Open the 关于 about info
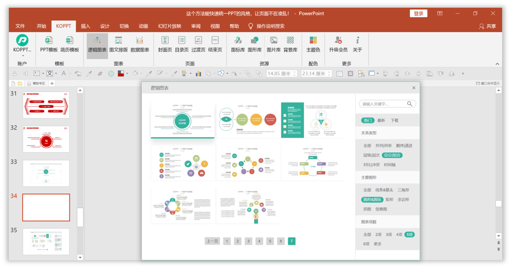 (357, 44)
